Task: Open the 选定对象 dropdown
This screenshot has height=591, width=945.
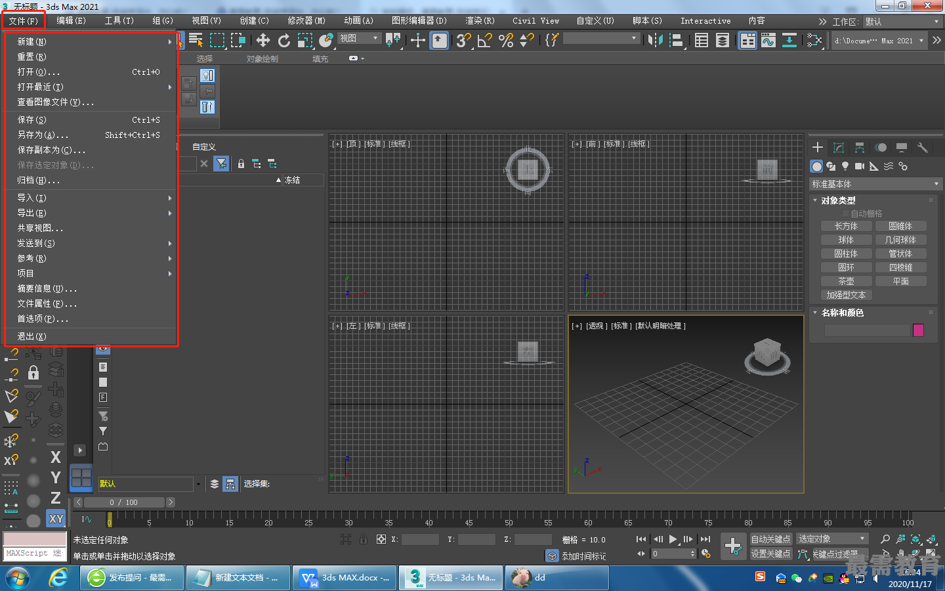Action: pyautogui.click(x=832, y=539)
